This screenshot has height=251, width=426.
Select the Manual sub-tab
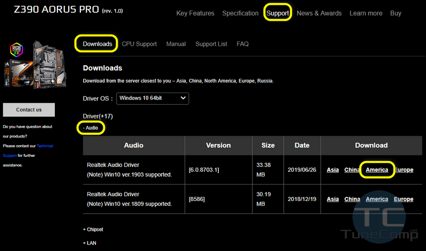point(176,44)
